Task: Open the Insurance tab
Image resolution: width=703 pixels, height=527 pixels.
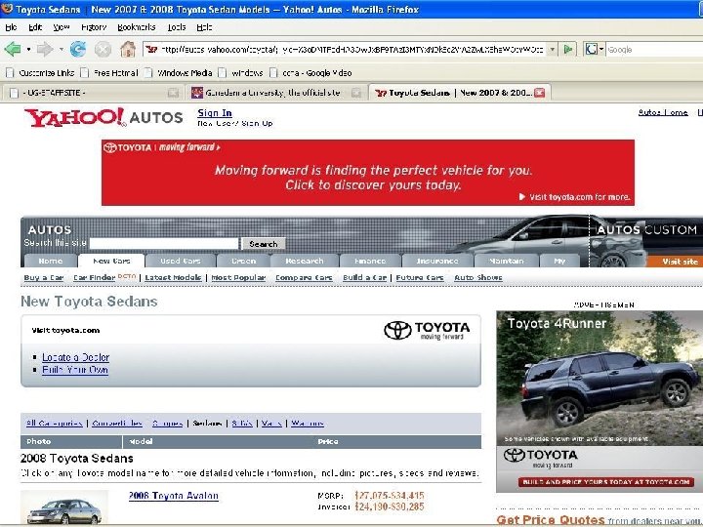Action: (x=437, y=261)
